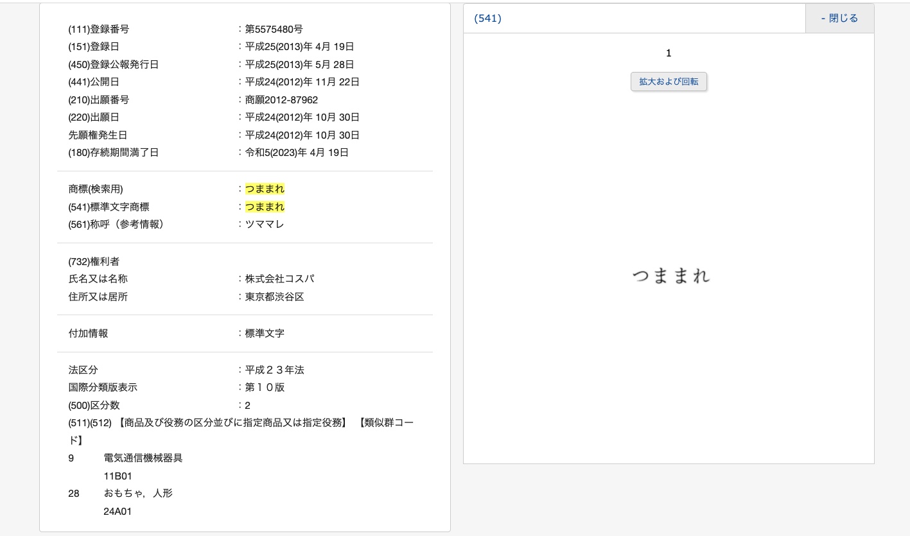This screenshot has width=910, height=536.
Task: Click the 標準文字 additional info value
Action: coord(265,333)
